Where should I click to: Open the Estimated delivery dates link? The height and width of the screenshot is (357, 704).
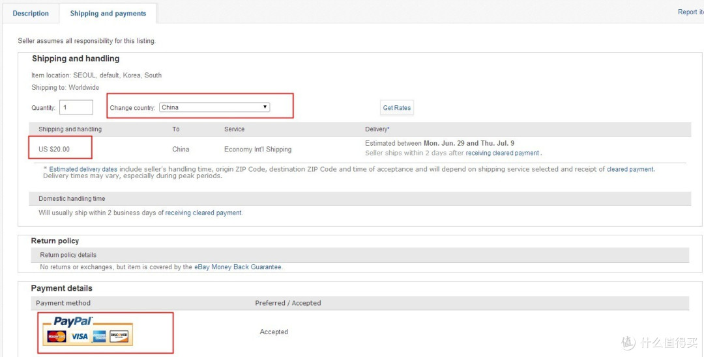[x=83, y=169]
